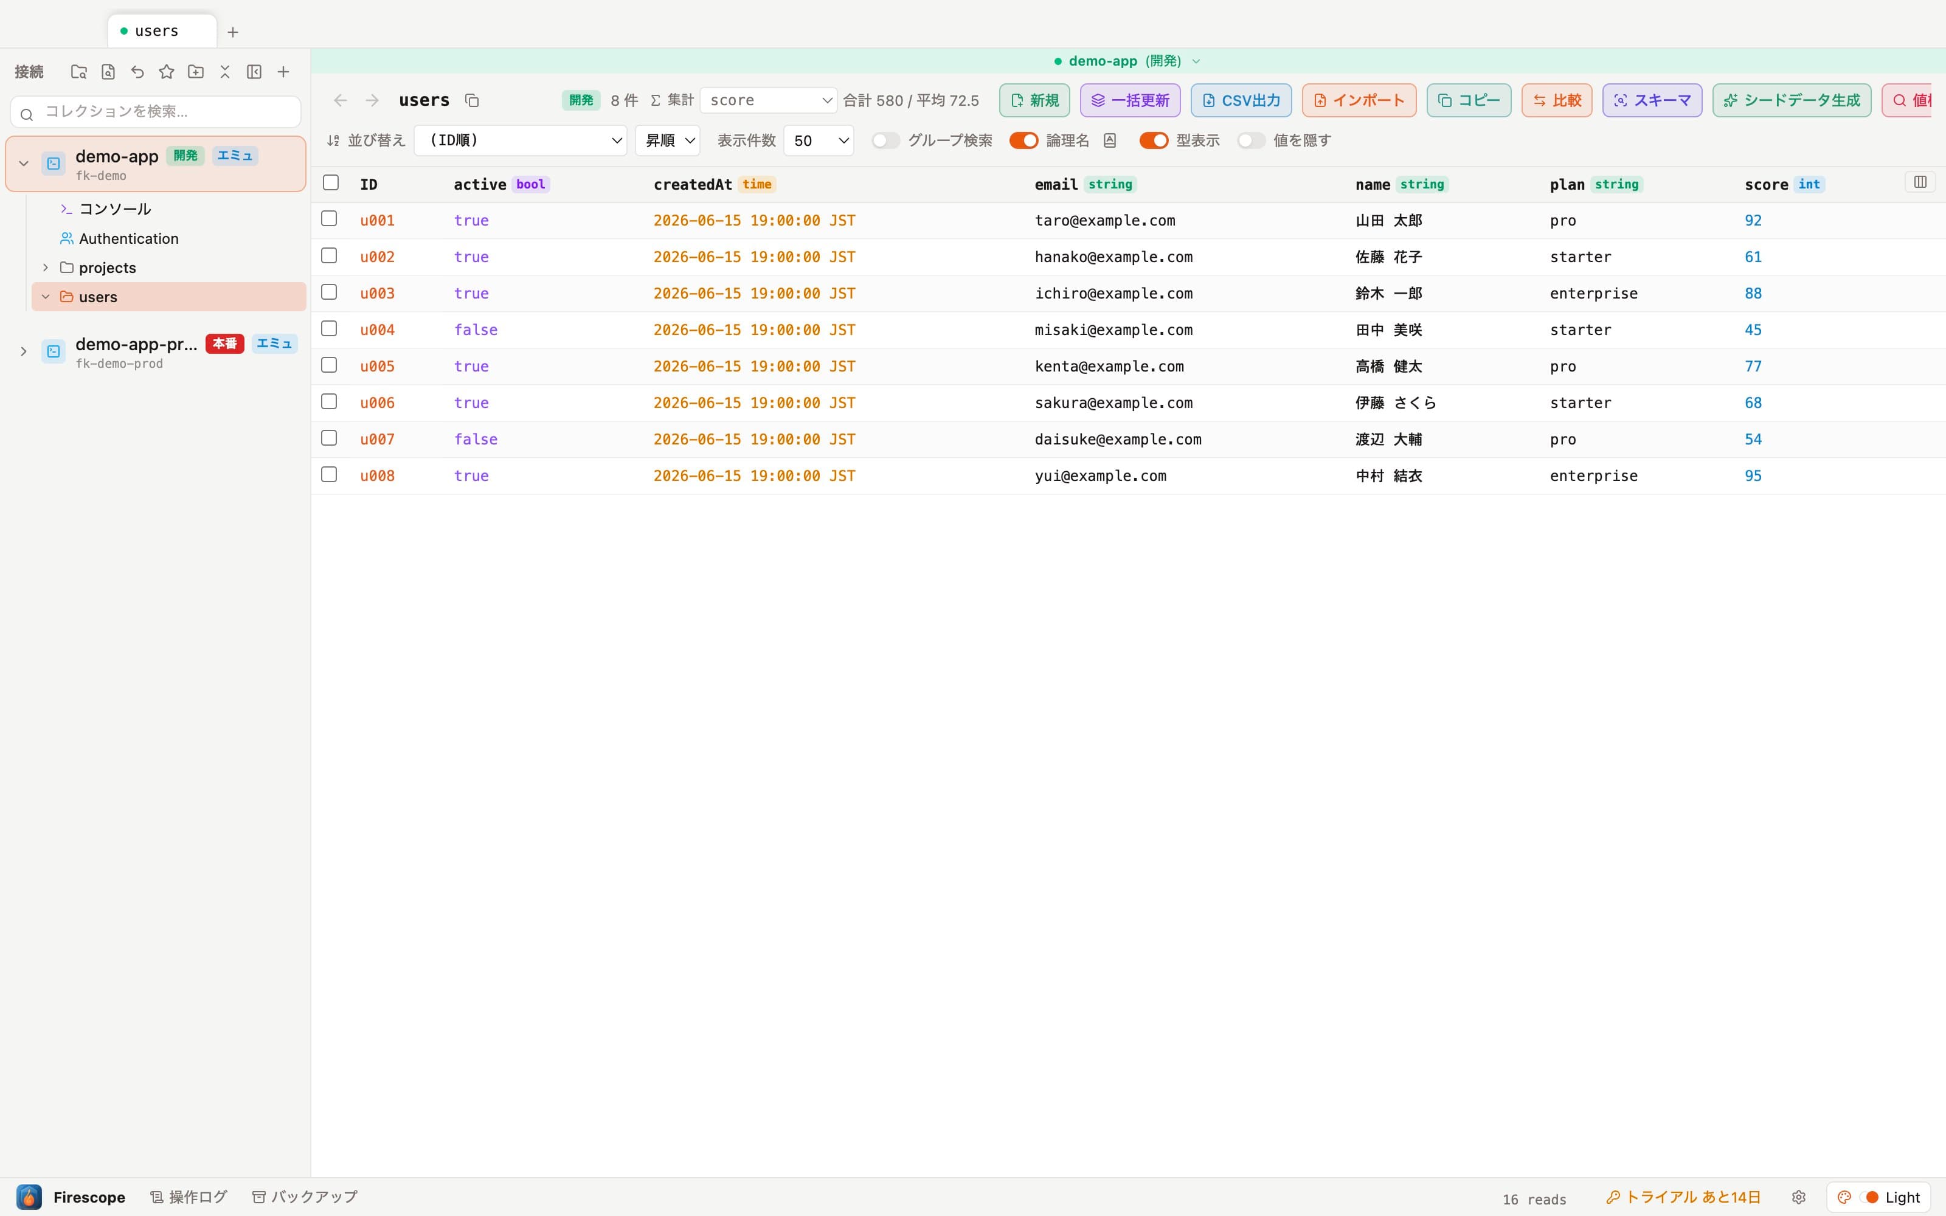Screen dimensions: 1946x1216
Task: Click the Firescope app logo
Action: (29, 1197)
